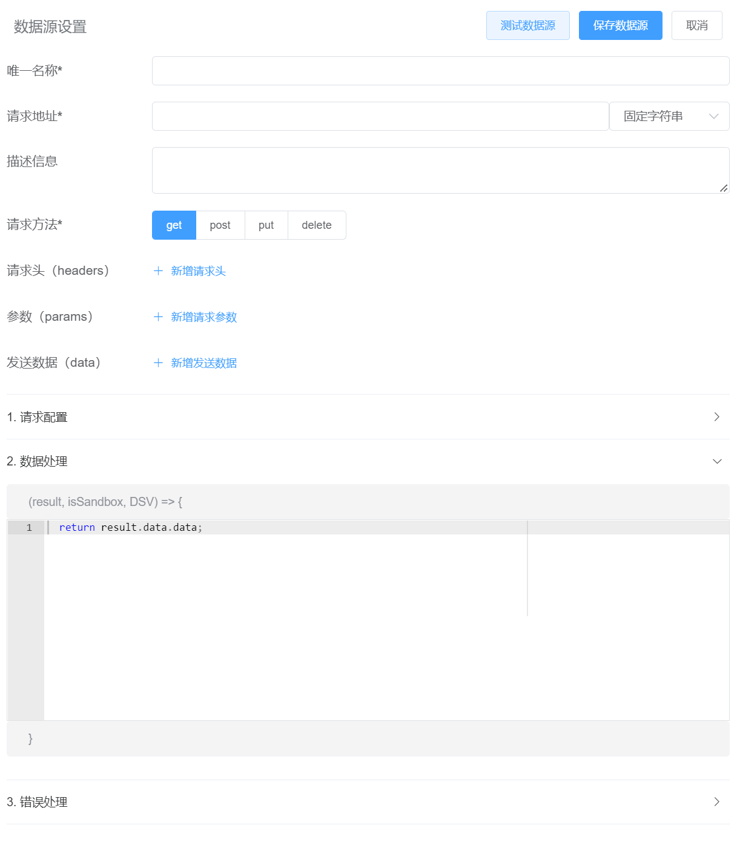Focus the 唯一名称 input field
This screenshot has width=737, height=854.
pos(440,71)
